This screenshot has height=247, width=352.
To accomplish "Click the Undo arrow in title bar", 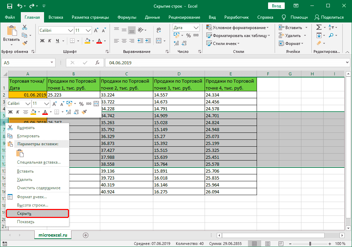I will coord(20,6).
